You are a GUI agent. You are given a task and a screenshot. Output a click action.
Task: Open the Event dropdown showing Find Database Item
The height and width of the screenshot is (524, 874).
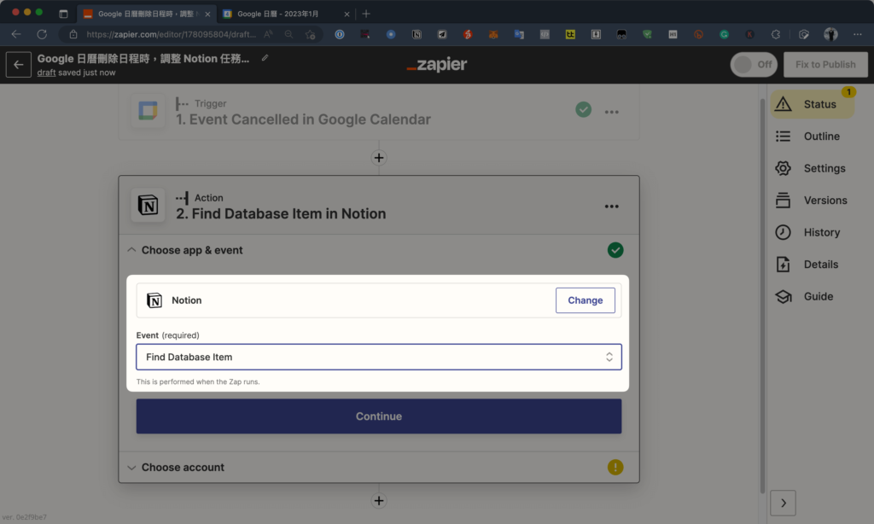pos(379,357)
